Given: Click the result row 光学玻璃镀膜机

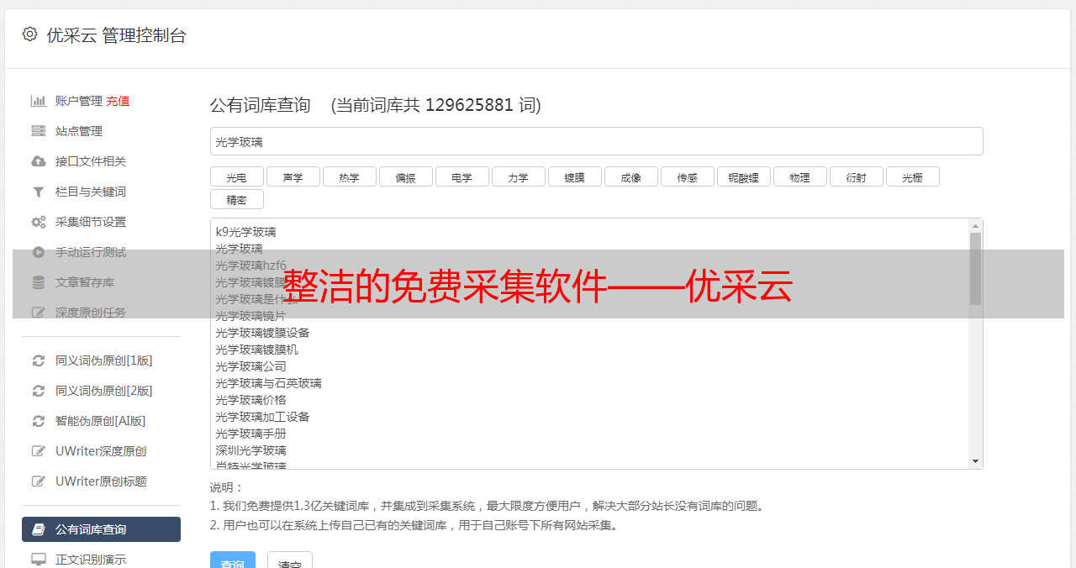Looking at the screenshot, I should pyautogui.click(x=256, y=350).
